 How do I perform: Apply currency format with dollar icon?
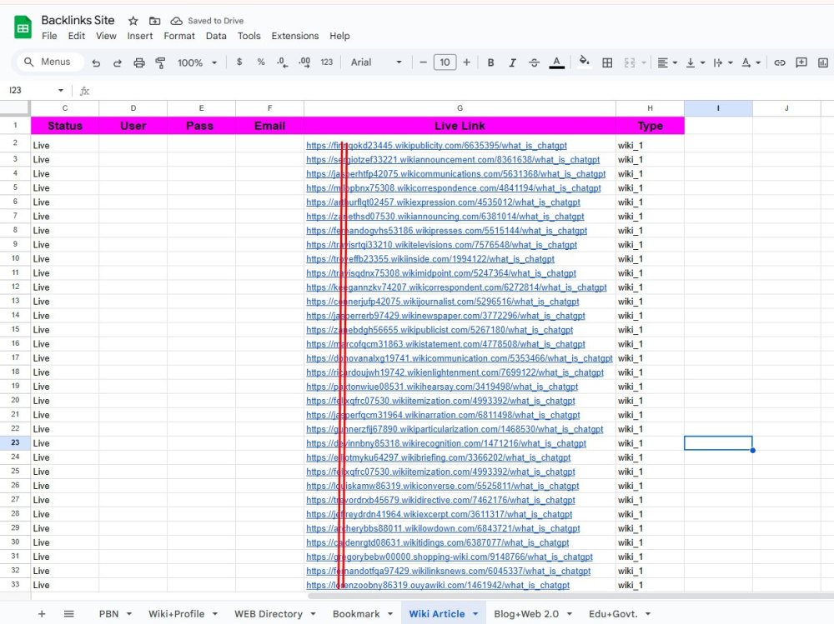pos(239,62)
